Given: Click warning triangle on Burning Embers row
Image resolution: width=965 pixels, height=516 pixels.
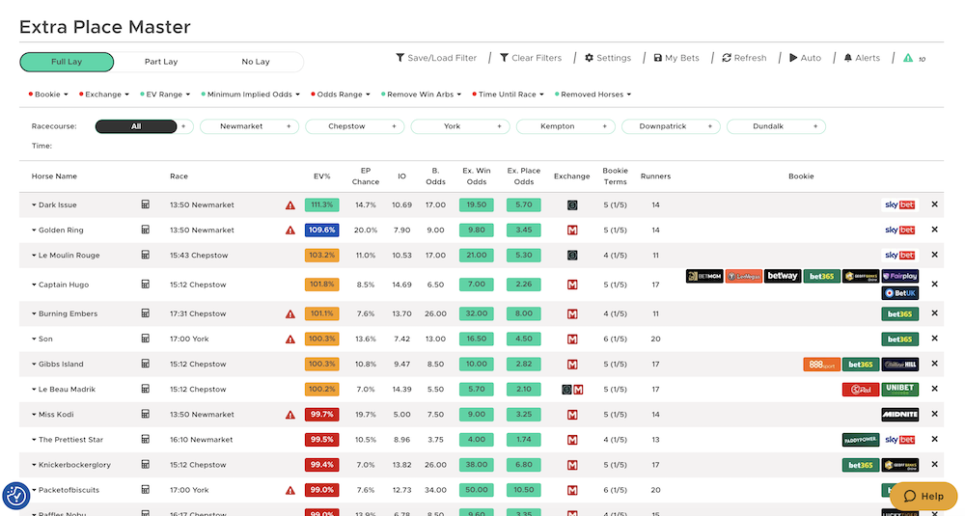Looking at the screenshot, I should 289,314.
